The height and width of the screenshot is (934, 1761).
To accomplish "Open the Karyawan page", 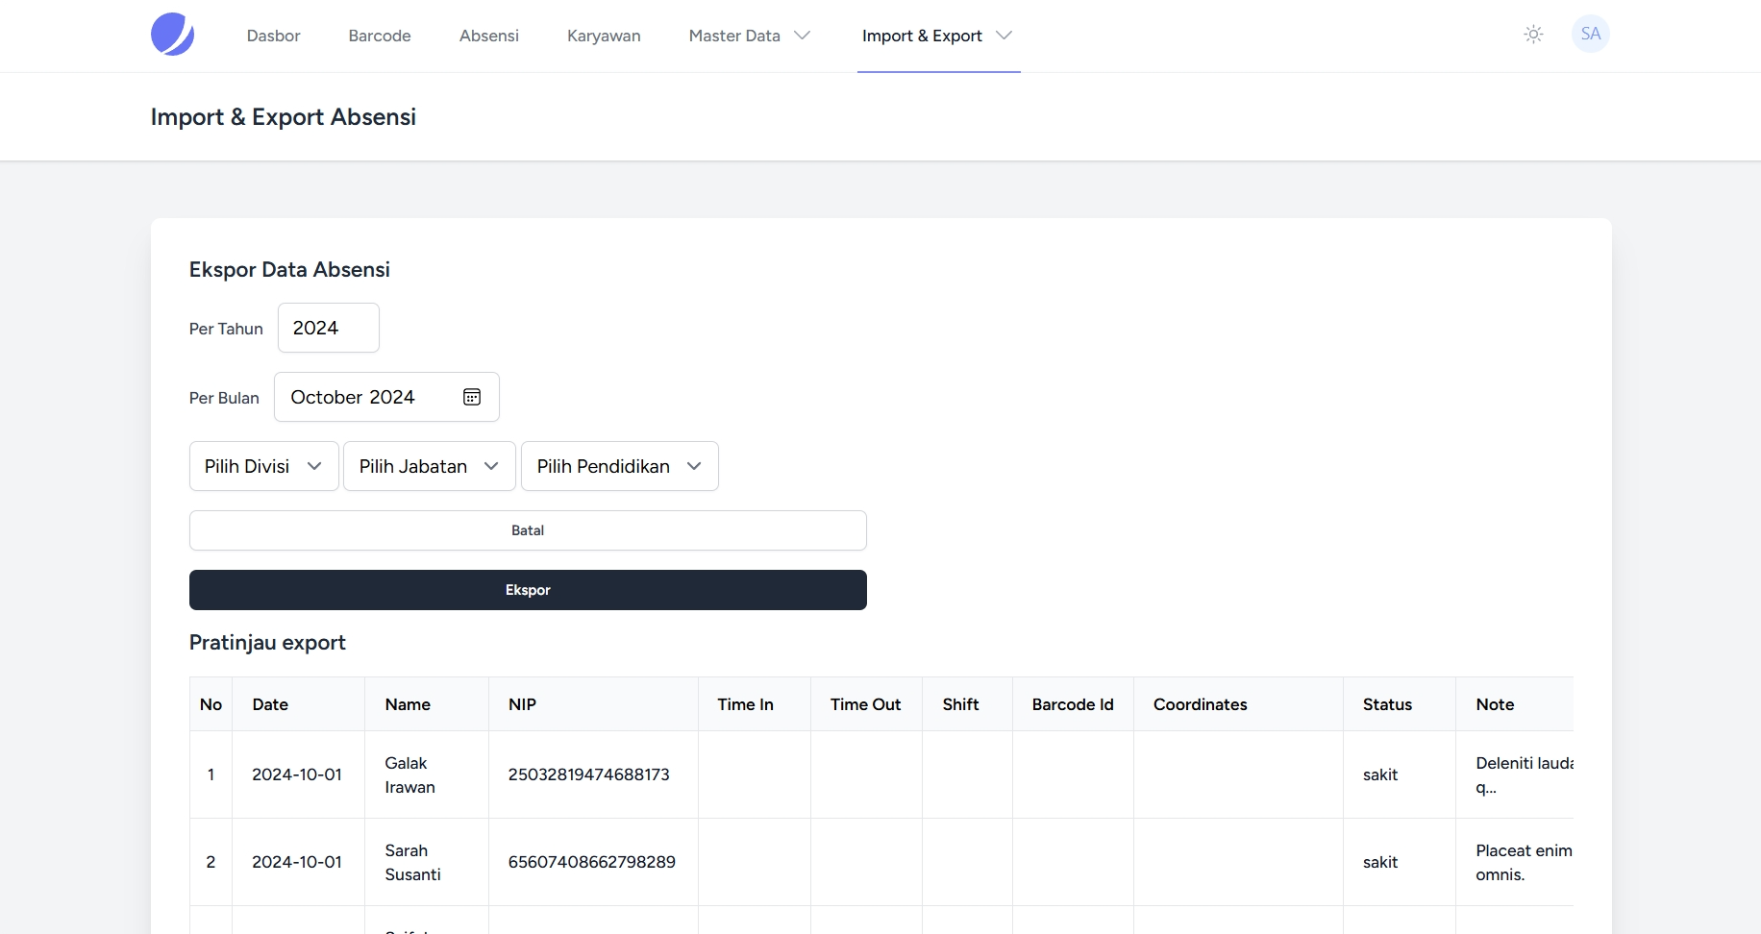I will 604,36.
